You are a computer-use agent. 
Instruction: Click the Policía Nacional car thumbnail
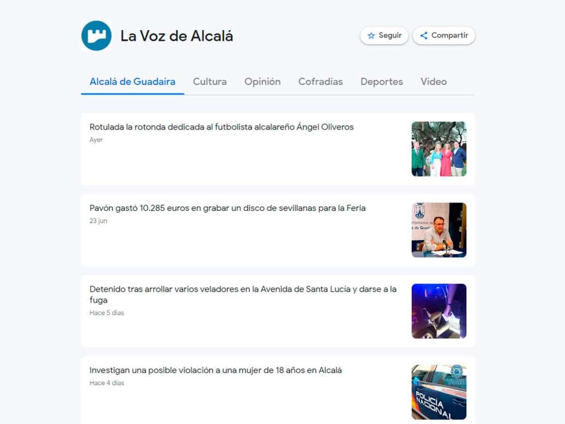(x=439, y=392)
